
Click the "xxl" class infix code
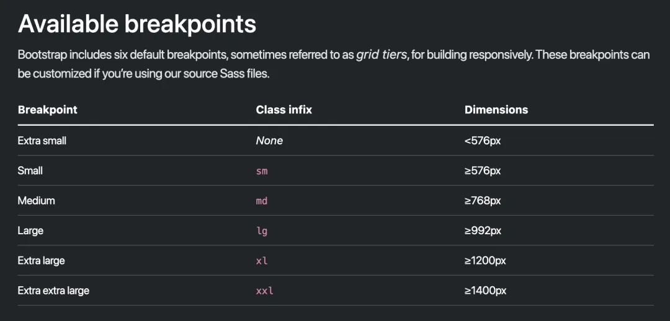point(265,291)
